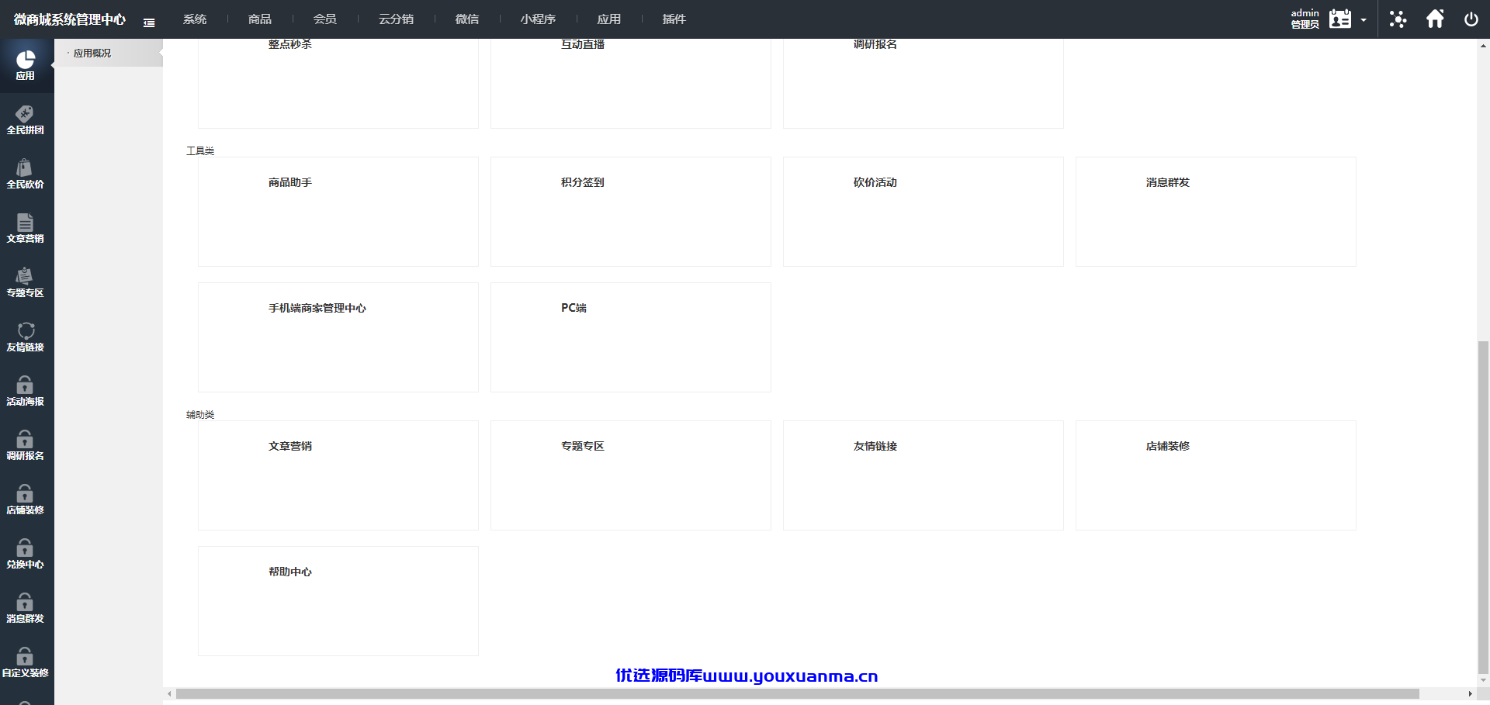Viewport: 1490px width, 705px height.
Task: Go to home via house icon
Action: (x=1435, y=19)
